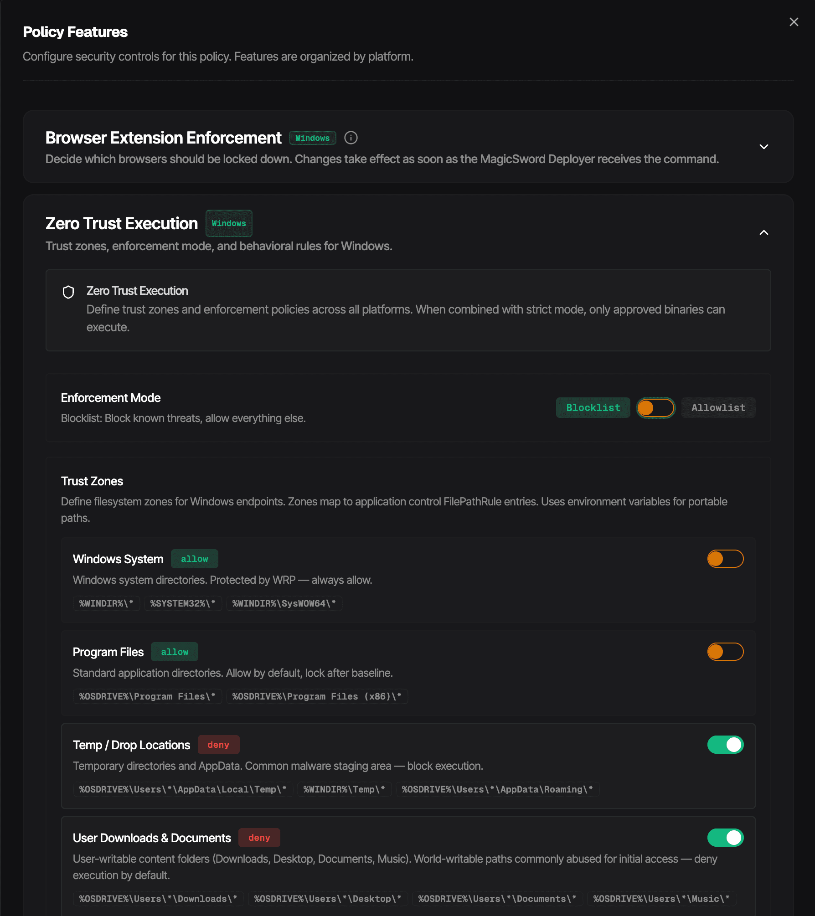Close the Policy Features dialog
Screen dimensions: 815x916
coord(793,21)
